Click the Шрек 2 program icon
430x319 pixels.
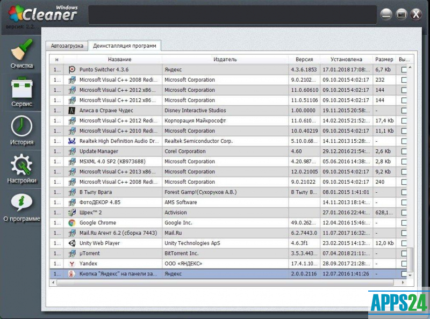[72, 212]
